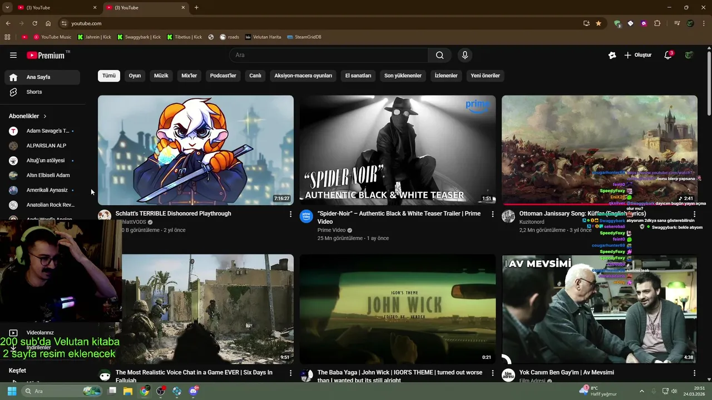Bookmark star in the address bar

599,23
